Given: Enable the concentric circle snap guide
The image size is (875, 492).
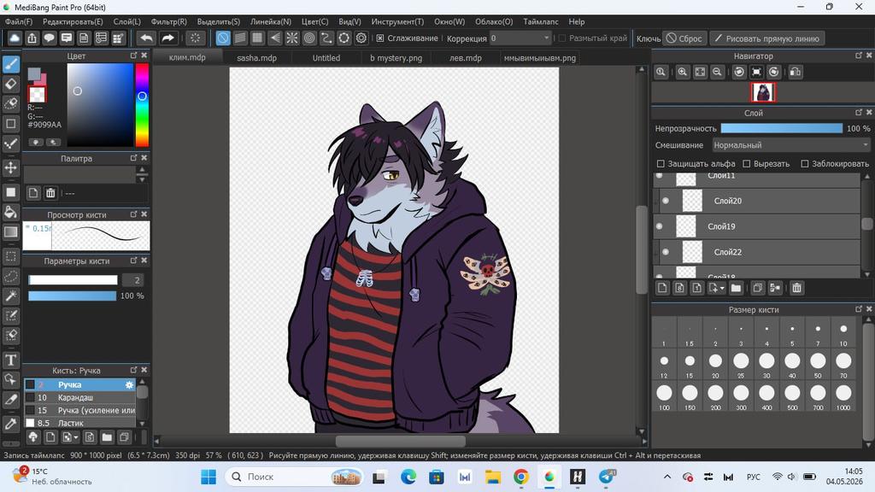Looking at the screenshot, I should coord(309,38).
